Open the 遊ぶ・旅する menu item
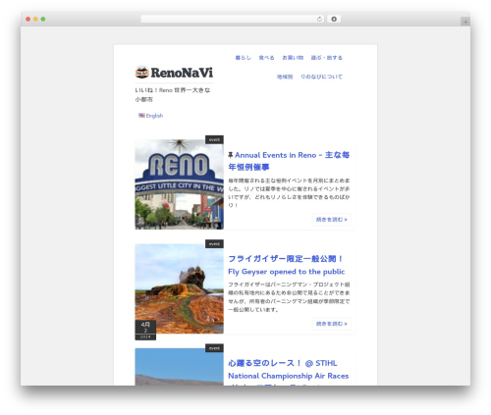The height and width of the screenshot is (415, 491). (326, 58)
